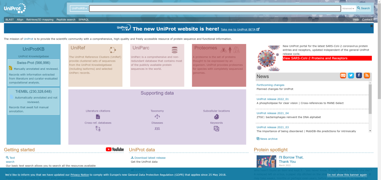The height and width of the screenshot is (180, 381).
Task: Open I'll Borrow That, Thank You article
Action: tap(291, 159)
